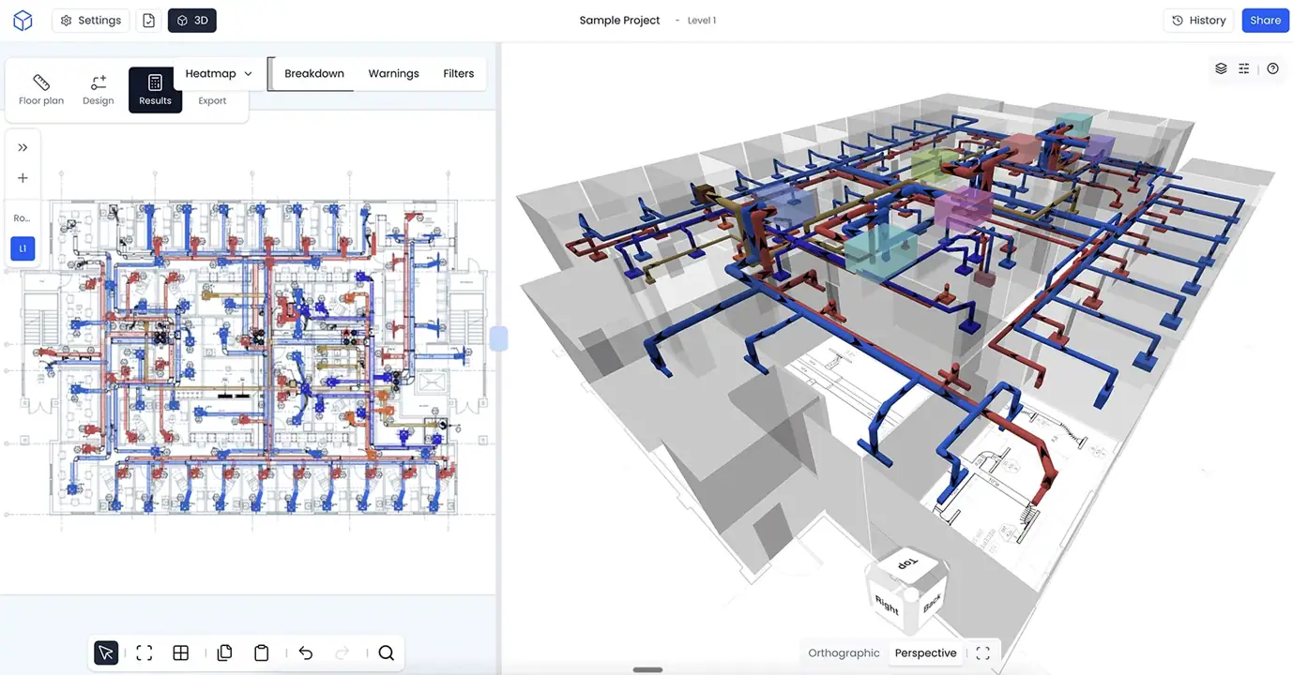Click the Back face of view cube
The image size is (1293, 675).
click(931, 604)
